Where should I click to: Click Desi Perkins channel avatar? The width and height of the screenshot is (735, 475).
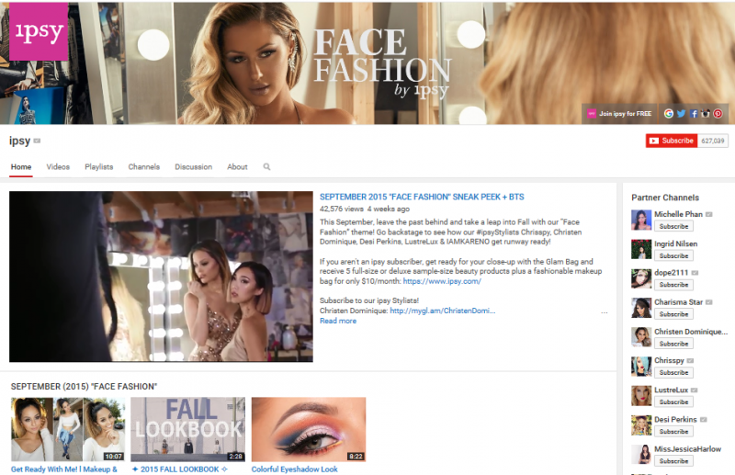point(640,425)
